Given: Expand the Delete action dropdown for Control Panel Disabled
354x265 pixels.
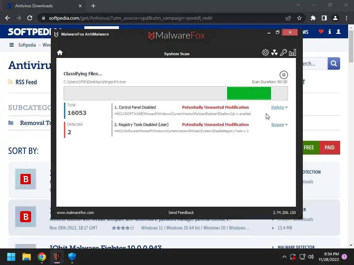Looking at the screenshot, I should pos(286,108).
